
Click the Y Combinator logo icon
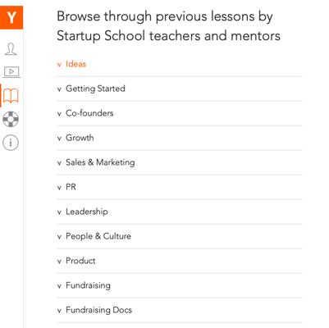pos(11,17)
